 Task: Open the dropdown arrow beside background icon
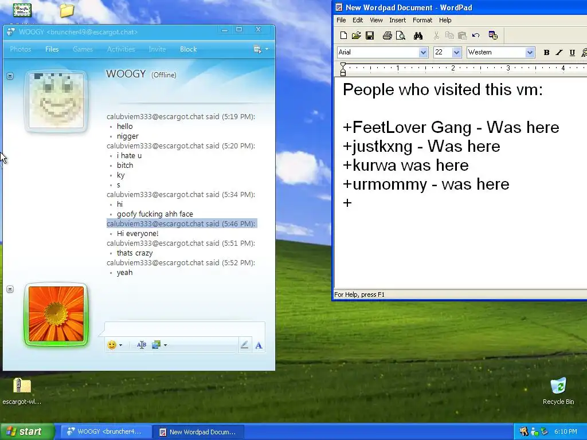[x=165, y=345]
